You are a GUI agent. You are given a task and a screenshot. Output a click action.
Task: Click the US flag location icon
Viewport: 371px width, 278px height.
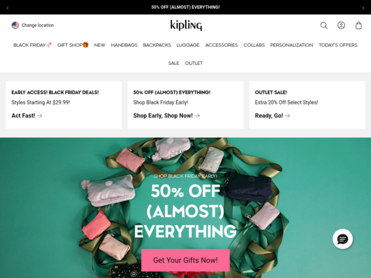click(x=15, y=25)
